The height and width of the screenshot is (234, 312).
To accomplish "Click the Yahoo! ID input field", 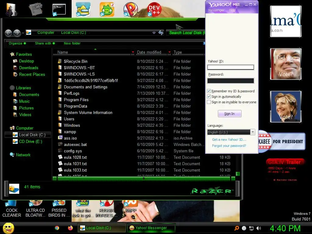I will (x=231, y=67).
